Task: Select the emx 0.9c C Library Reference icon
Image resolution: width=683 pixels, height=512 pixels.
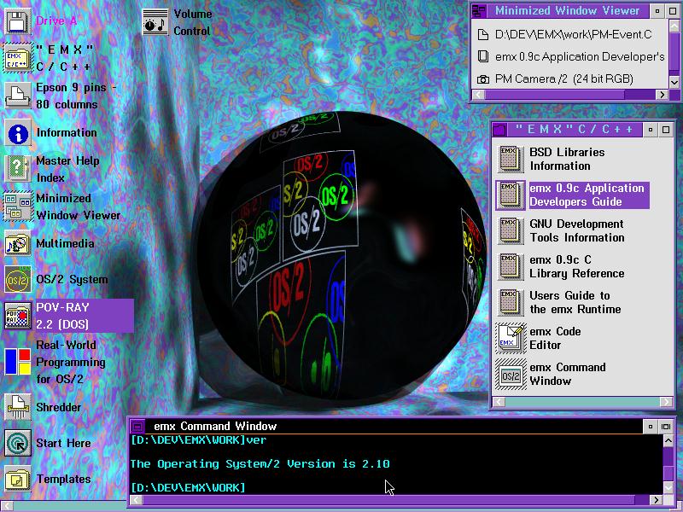Action: pyautogui.click(x=511, y=266)
